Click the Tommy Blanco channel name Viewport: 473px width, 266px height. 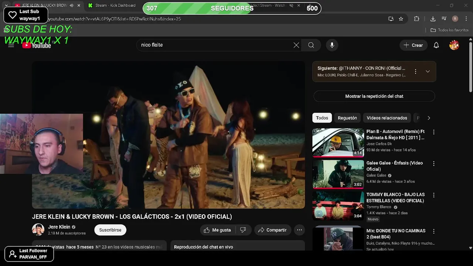pyautogui.click(x=379, y=207)
